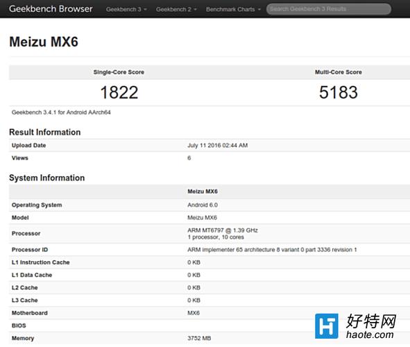Image resolution: width=410 pixels, height=347 pixels.
Task: Select the Processor ID label
Action: [x=30, y=250]
